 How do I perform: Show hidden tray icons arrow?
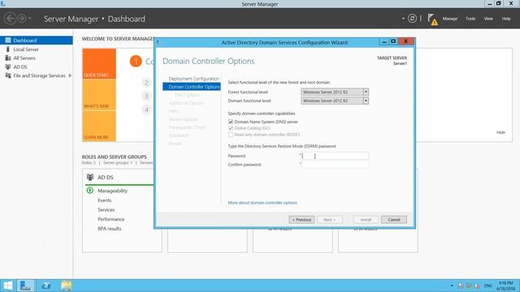point(452,286)
